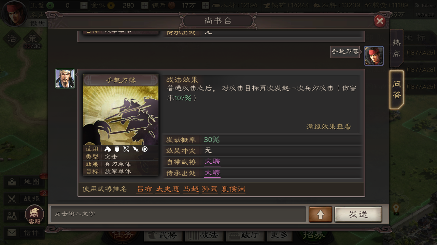This screenshot has height=245, width=437.
Task: Click the 手起刀落 skill card thumbnail
Action: point(121,125)
